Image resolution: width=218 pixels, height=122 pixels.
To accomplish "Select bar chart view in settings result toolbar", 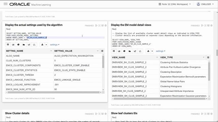I will click(x=13, y=45).
